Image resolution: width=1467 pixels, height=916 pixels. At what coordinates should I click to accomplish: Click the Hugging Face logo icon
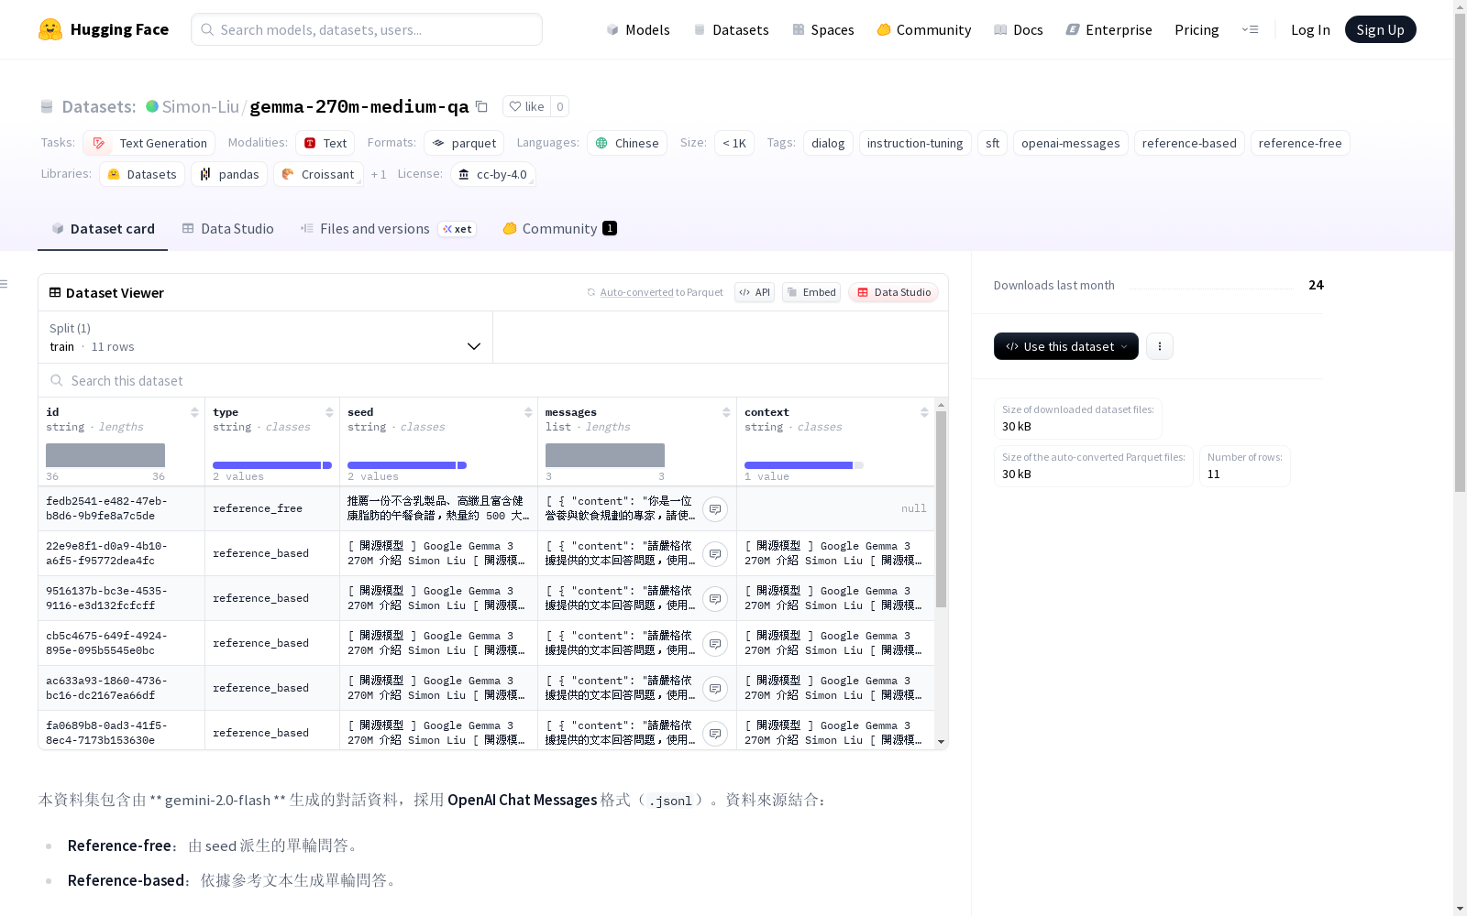coord(50,29)
